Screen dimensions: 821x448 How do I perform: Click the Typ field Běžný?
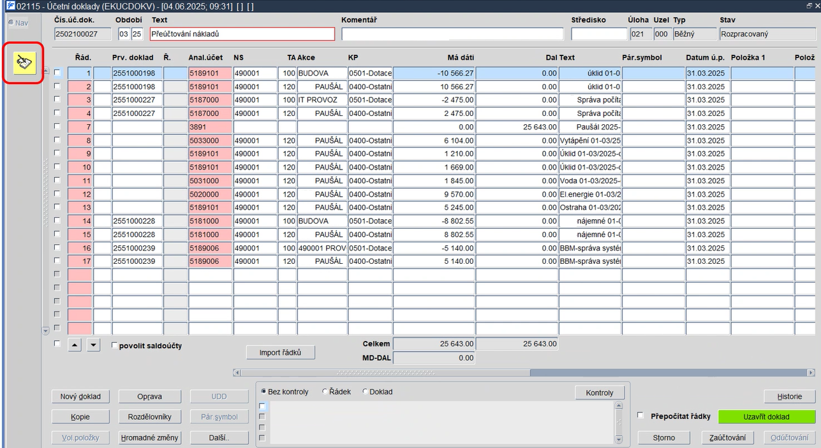(694, 34)
